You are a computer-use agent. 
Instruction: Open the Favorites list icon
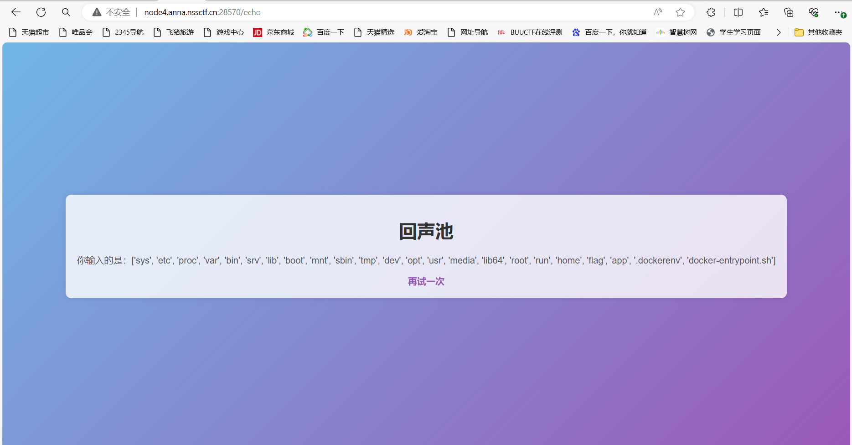[764, 12]
